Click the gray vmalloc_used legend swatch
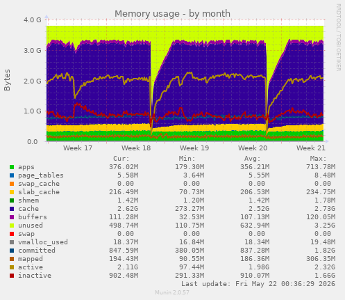Image resolution: width=345 pixels, height=300 pixels. pos(12,242)
